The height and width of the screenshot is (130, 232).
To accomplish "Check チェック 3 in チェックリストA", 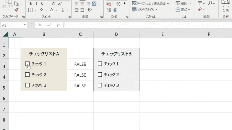I will click(28, 85).
